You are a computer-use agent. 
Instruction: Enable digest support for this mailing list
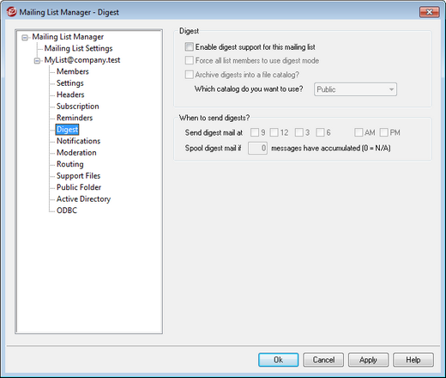[189, 46]
